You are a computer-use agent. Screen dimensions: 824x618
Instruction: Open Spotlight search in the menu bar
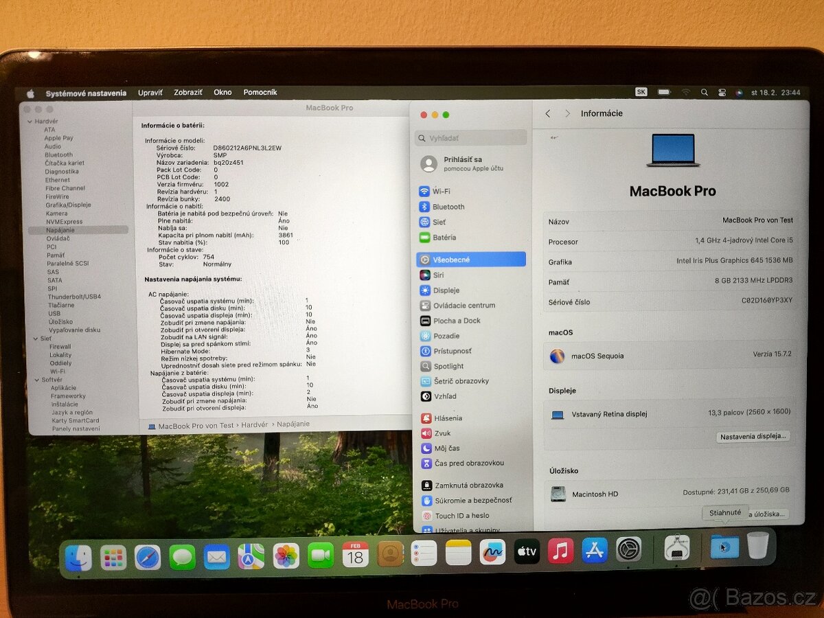(x=705, y=91)
